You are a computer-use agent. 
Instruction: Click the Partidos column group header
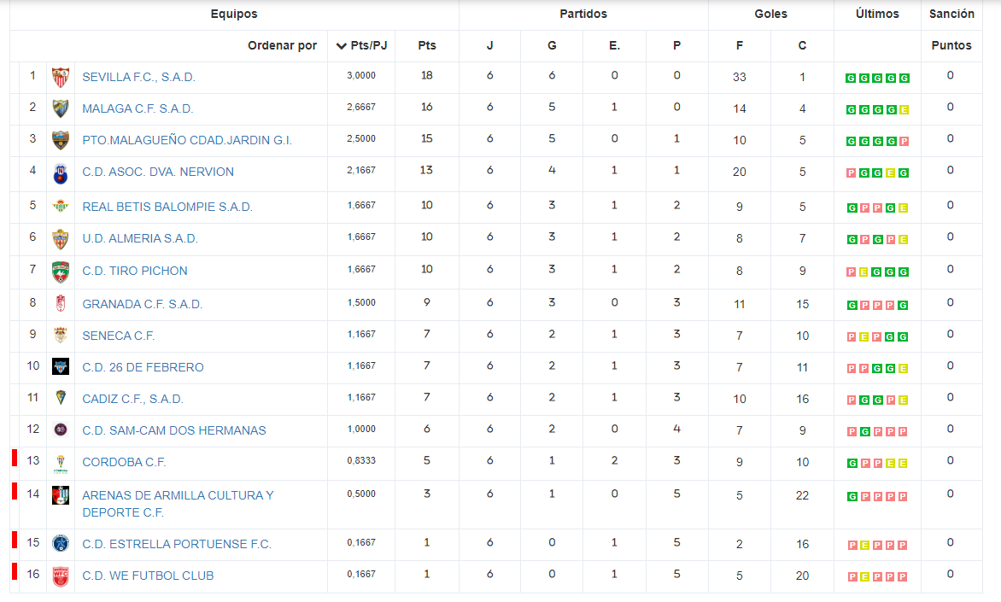pyautogui.click(x=583, y=14)
